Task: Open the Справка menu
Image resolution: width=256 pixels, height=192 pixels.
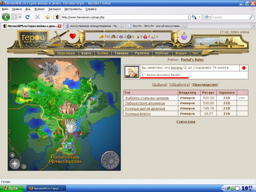Action: (x=91, y=9)
